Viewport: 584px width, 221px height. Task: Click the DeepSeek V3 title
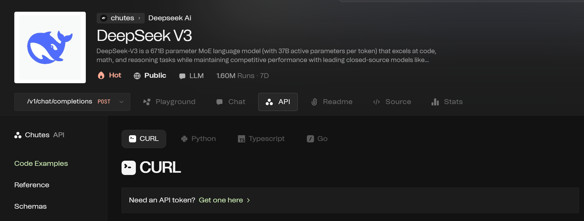click(144, 36)
